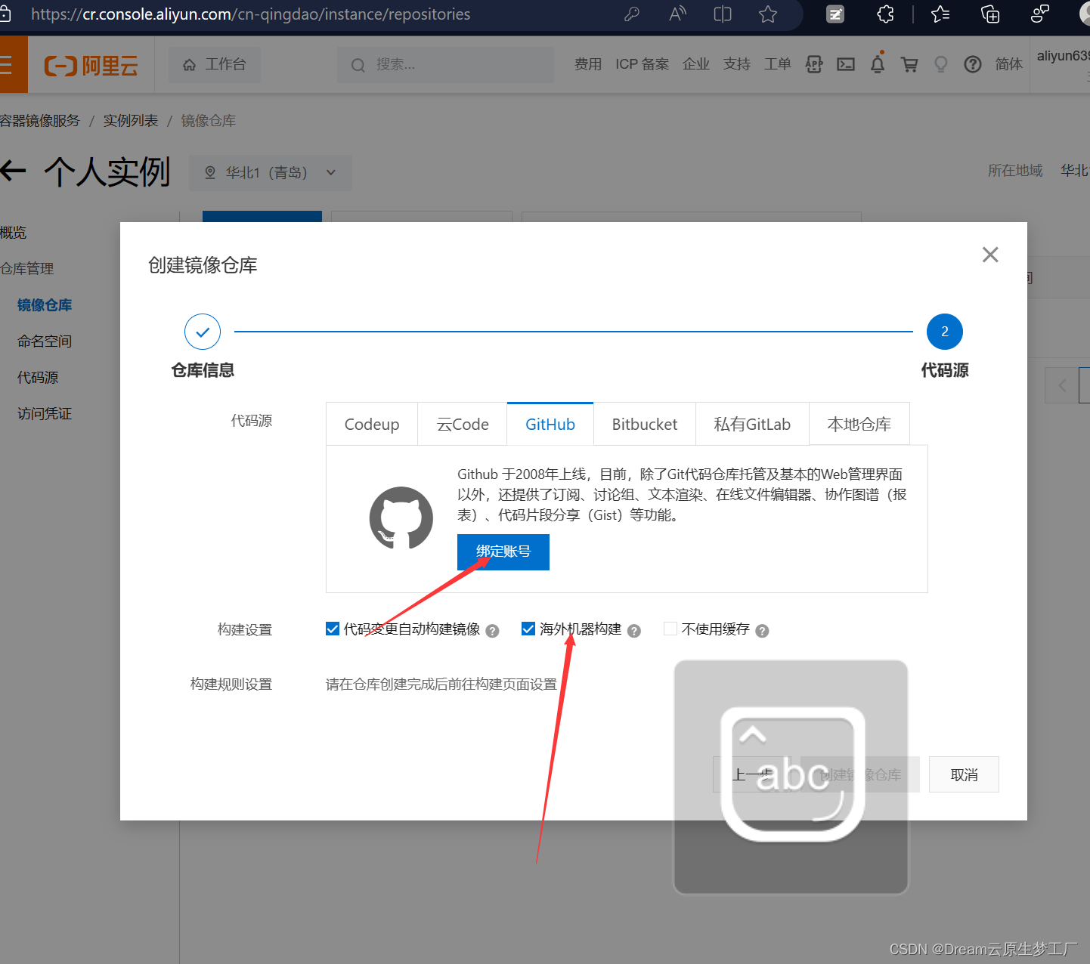This screenshot has width=1090, height=964.
Task: Switch to the 私有GitLab tab
Action: 752,425
